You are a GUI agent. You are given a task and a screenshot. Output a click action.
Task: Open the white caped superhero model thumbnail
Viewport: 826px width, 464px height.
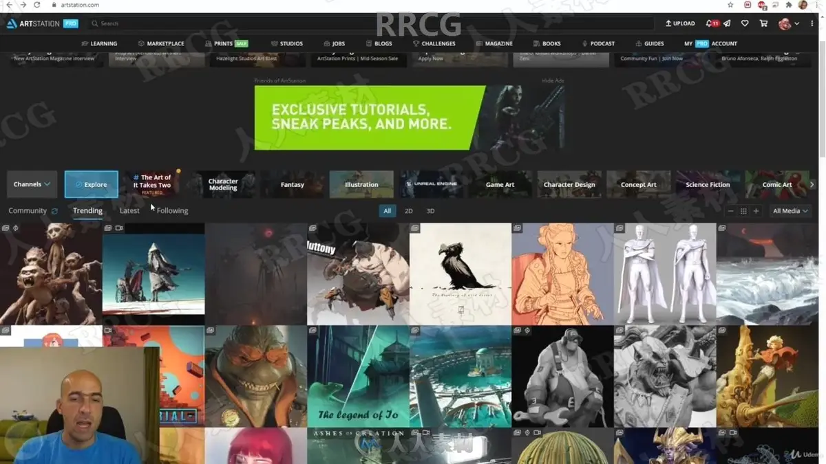(x=665, y=274)
